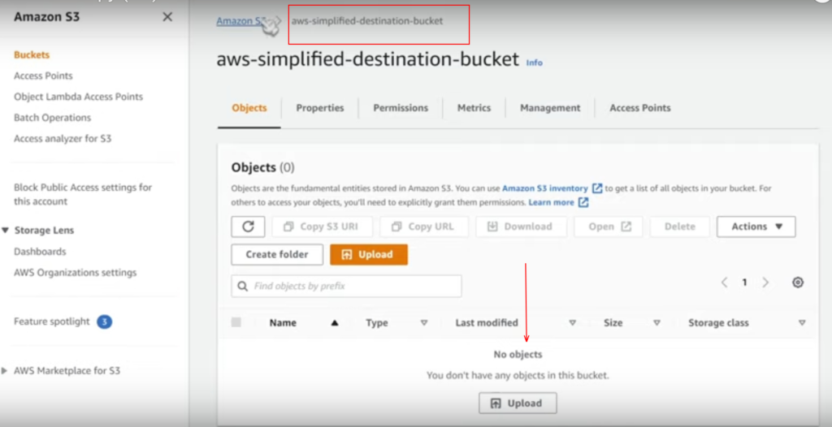The height and width of the screenshot is (427, 832).
Task: Open the Amazon S3 inventory link
Action: tap(545, 188)
